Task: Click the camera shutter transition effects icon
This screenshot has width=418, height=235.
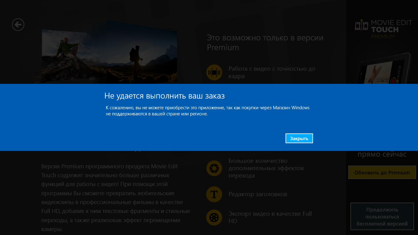Action: 214,168
